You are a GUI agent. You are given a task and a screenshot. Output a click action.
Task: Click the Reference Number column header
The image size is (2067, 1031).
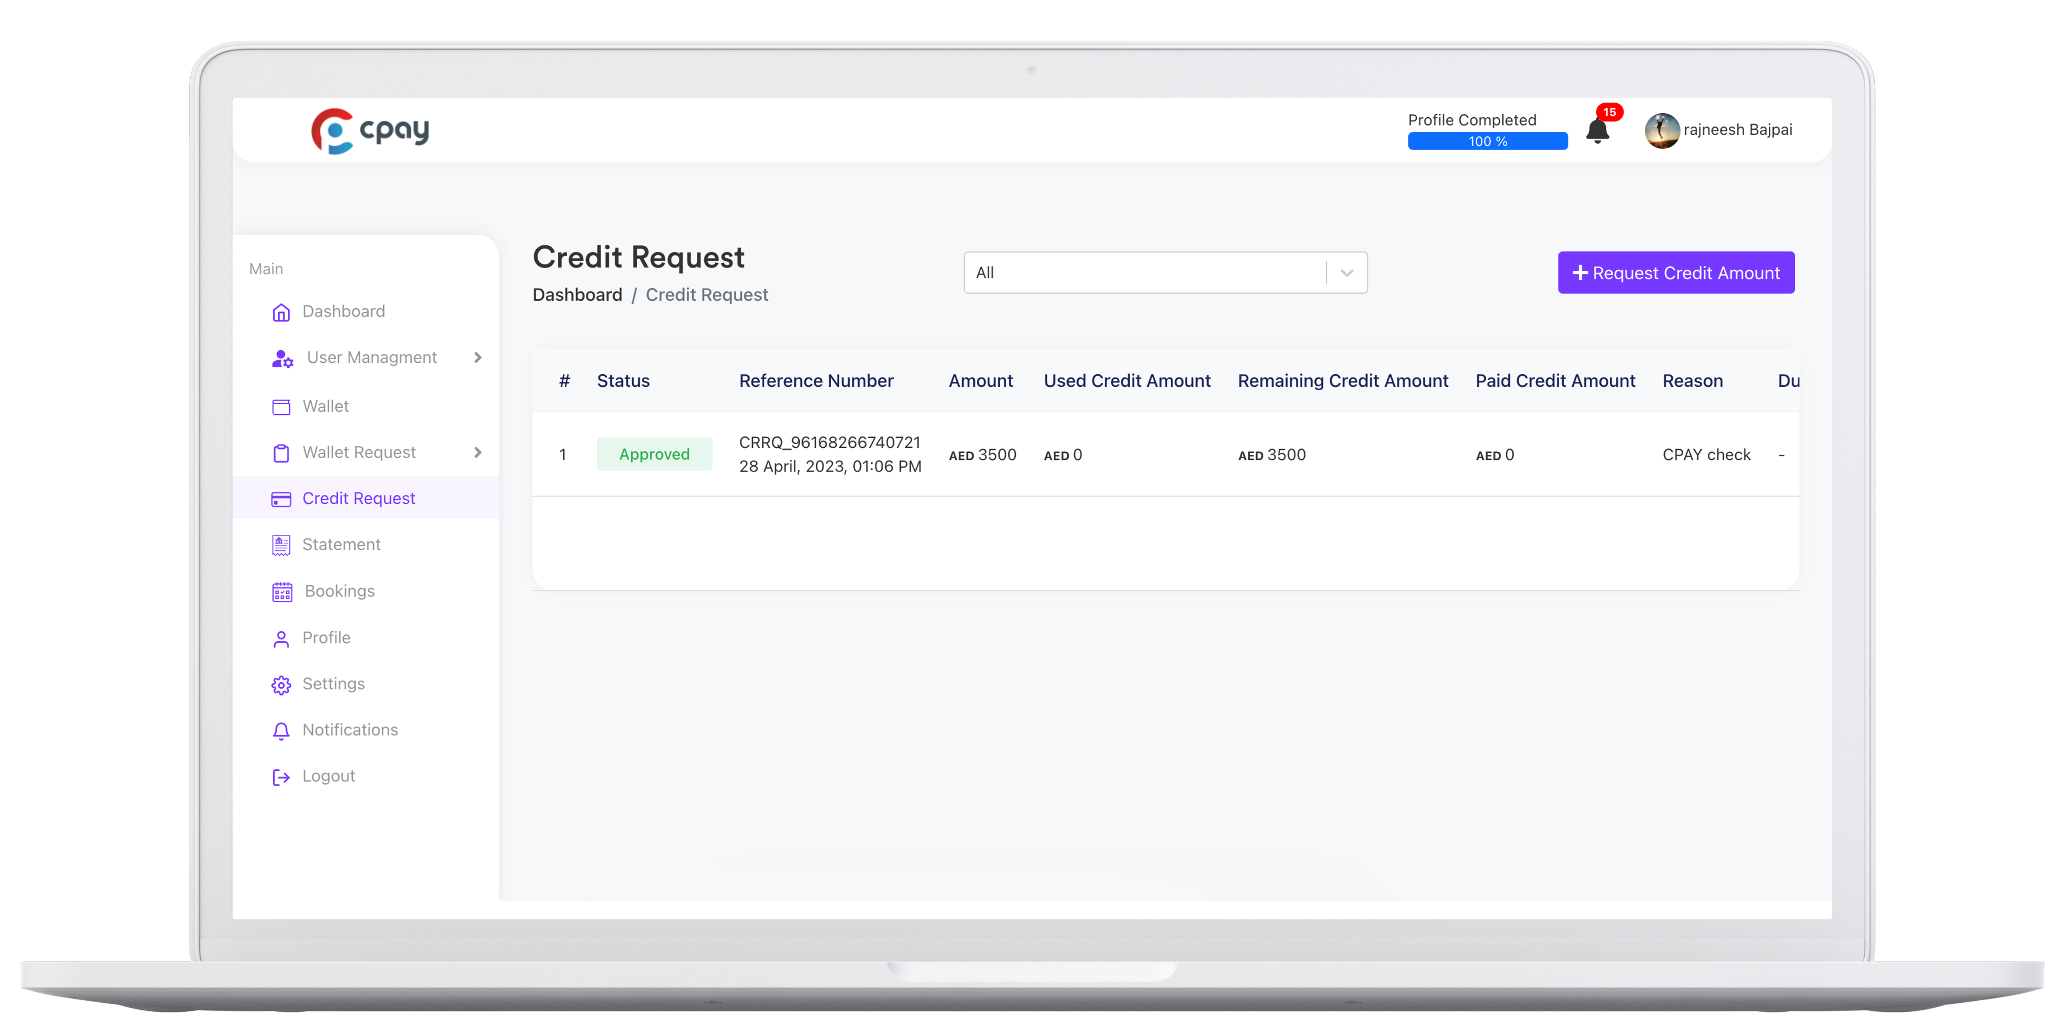(816, 381)
